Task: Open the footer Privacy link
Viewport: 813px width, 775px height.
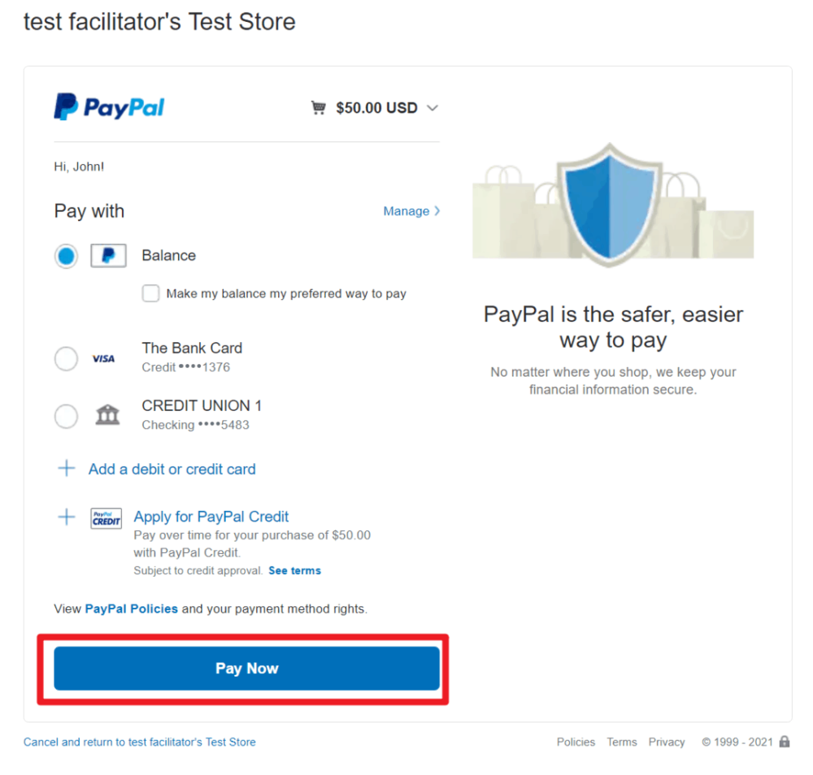Action: [x=667, y=742]
